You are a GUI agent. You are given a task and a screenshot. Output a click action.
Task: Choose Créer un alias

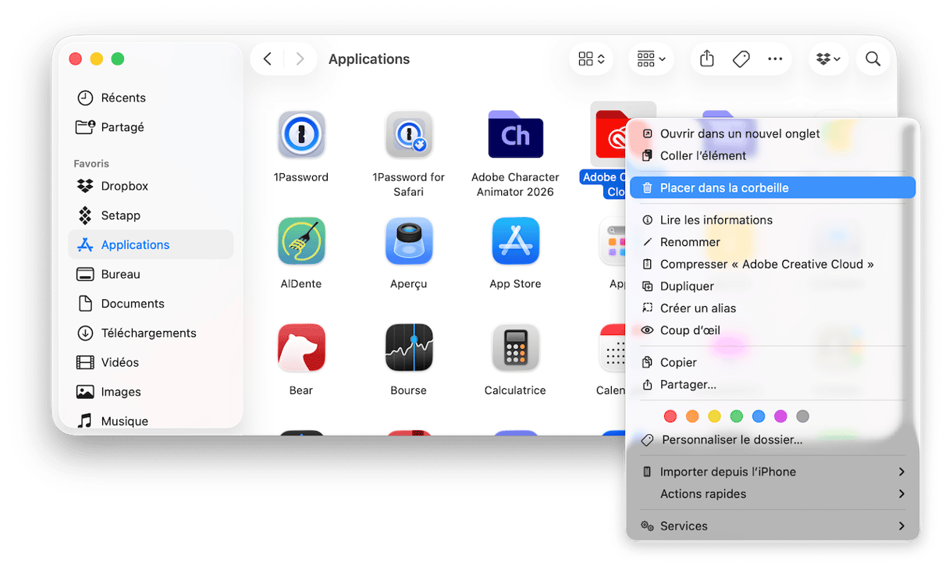(773, 308)
